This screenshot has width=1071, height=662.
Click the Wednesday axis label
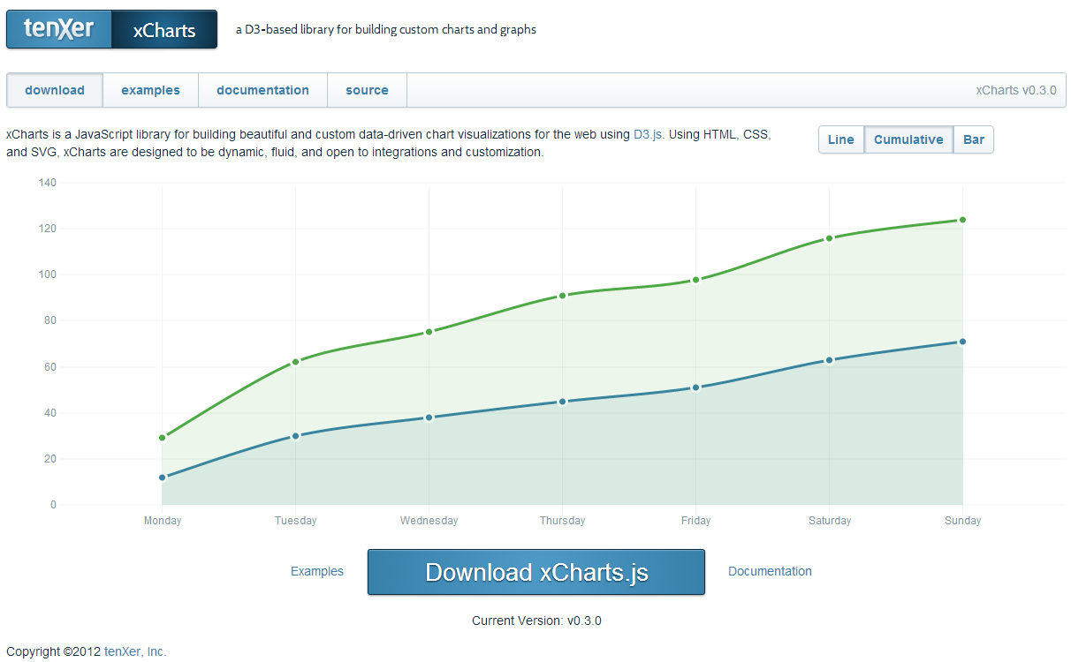[x=429, y=521]
